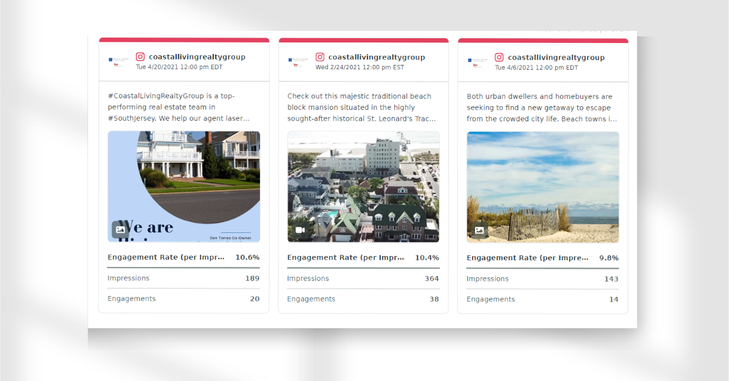
Task: Click the profile avatar on the Wed 2/24/2021 card
Action: coord(298,61)
